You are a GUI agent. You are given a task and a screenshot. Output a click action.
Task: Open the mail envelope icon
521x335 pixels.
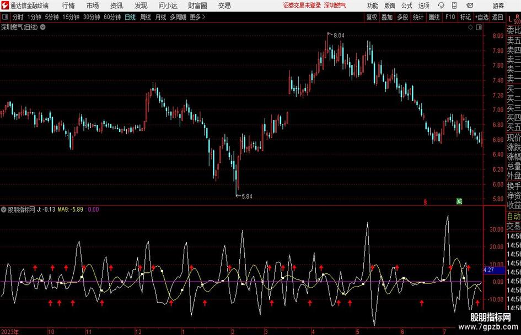coord(470,6)
